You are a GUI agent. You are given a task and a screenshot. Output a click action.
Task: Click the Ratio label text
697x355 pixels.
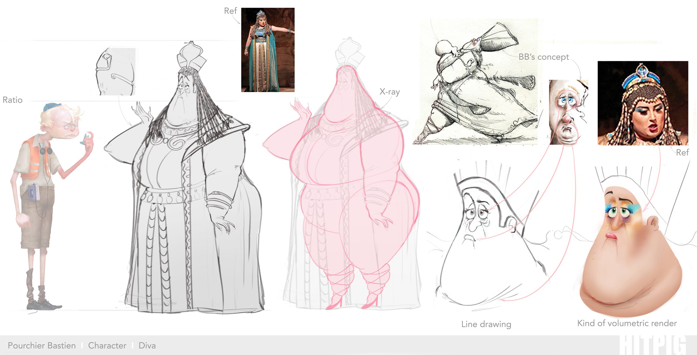tap(13, 100)
